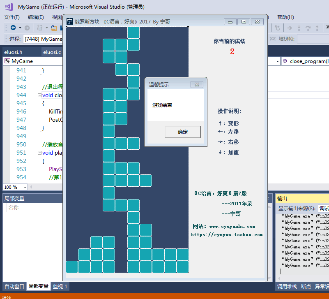Click the https://cyuyan.taobao.com link text
This screenshot has height=299, width=329.
[x=227, y=235]
